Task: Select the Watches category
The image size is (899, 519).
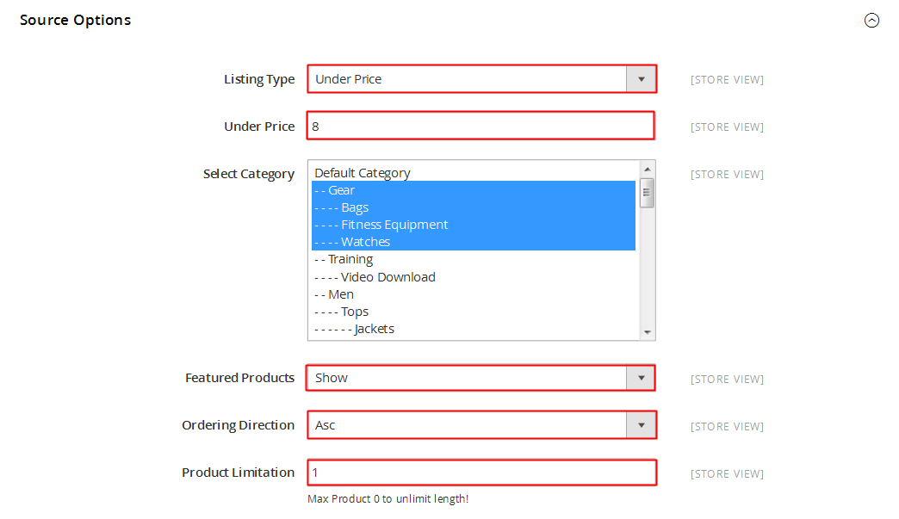Action: (x=474, y=242)
